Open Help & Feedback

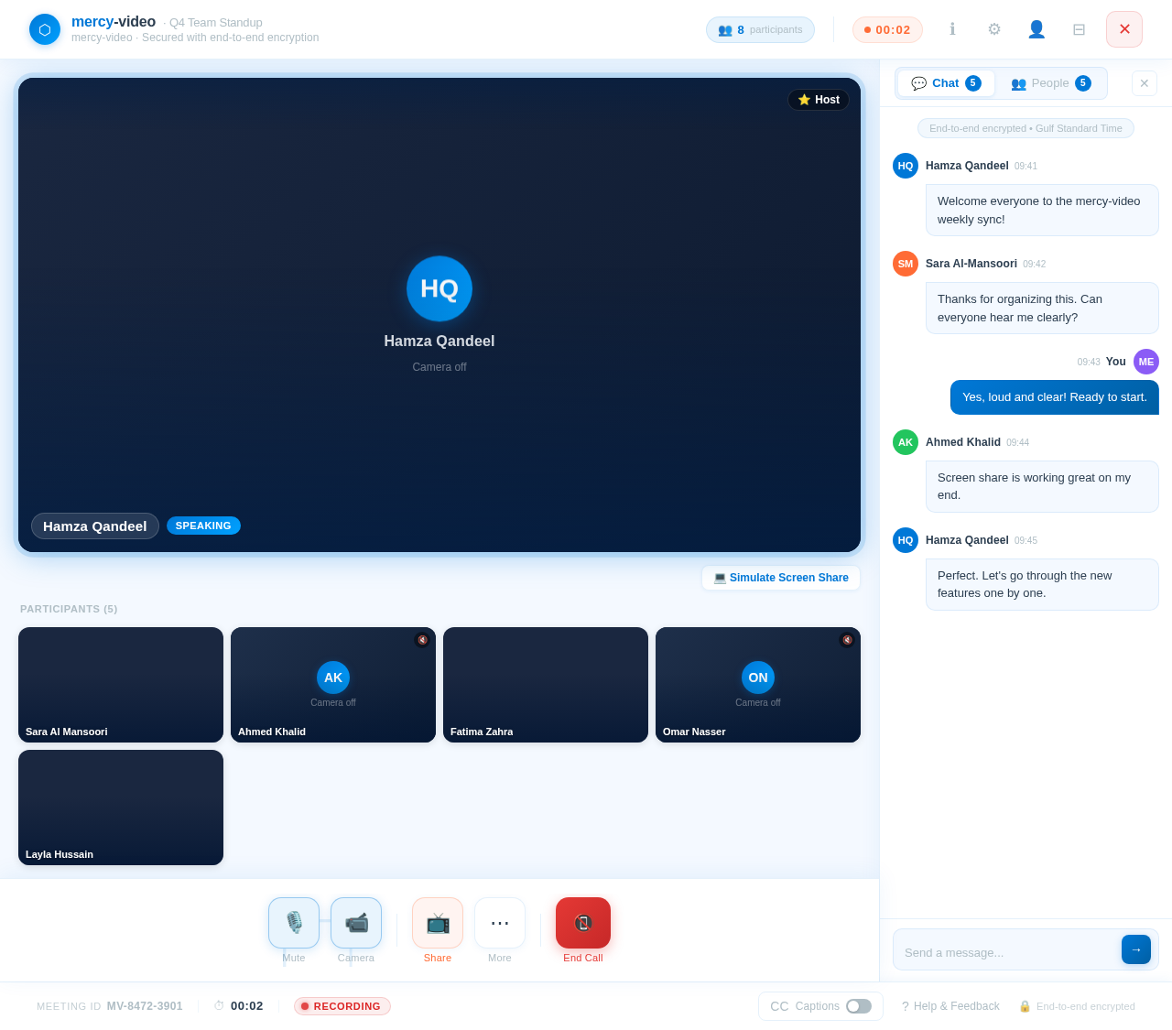950,1005
